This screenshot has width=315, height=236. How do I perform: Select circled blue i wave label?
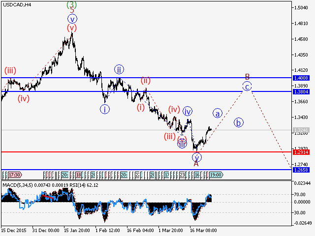point(105,109)
